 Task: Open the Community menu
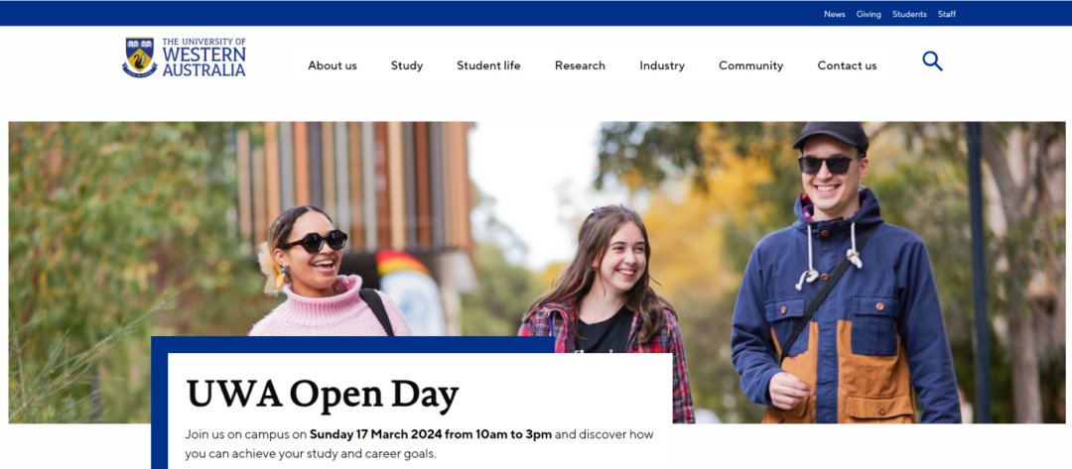coord(750,65)
